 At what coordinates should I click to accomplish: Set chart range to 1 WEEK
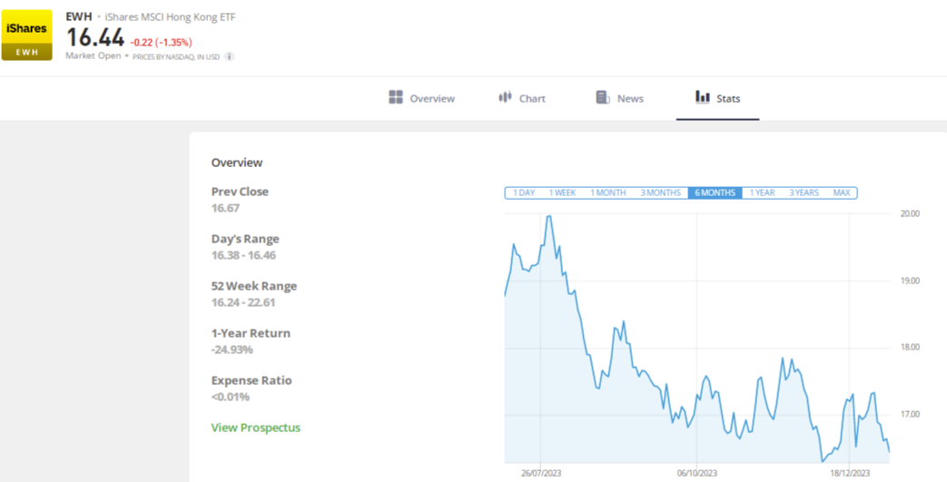(562, 192)
